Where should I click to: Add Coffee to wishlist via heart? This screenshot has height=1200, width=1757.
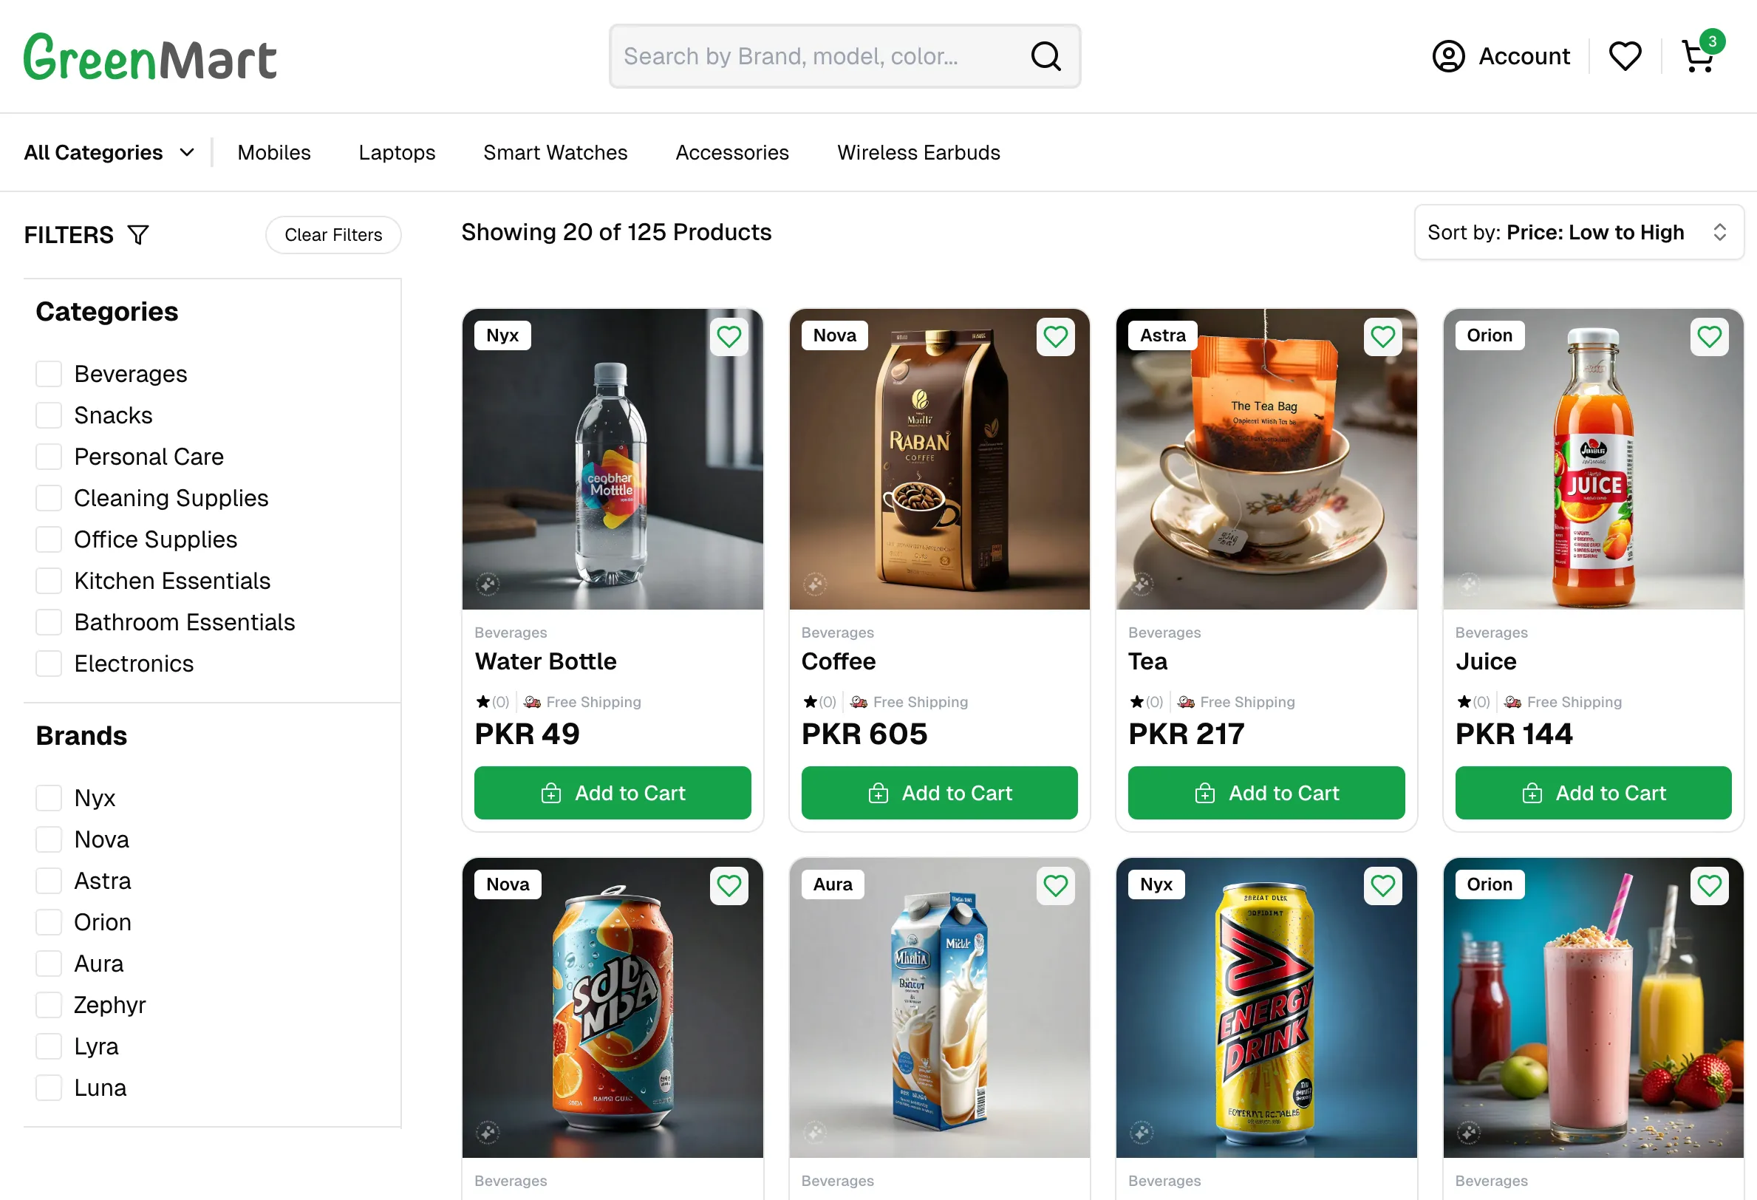click(x=1055, y=336)
